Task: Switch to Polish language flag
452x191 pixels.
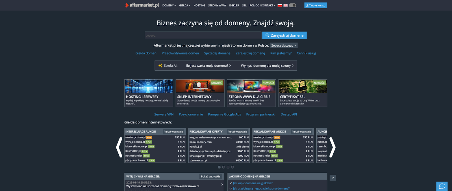Action: pyautogui.click(x=280, y=5)
